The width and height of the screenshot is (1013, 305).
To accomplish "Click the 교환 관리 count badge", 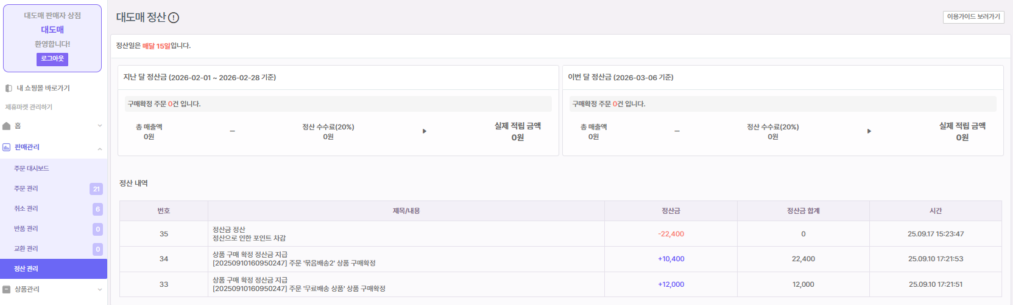I will 97,249.
